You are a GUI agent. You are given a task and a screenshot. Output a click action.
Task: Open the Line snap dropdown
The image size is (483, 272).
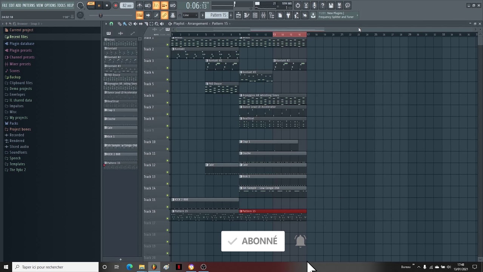point(190,15)
